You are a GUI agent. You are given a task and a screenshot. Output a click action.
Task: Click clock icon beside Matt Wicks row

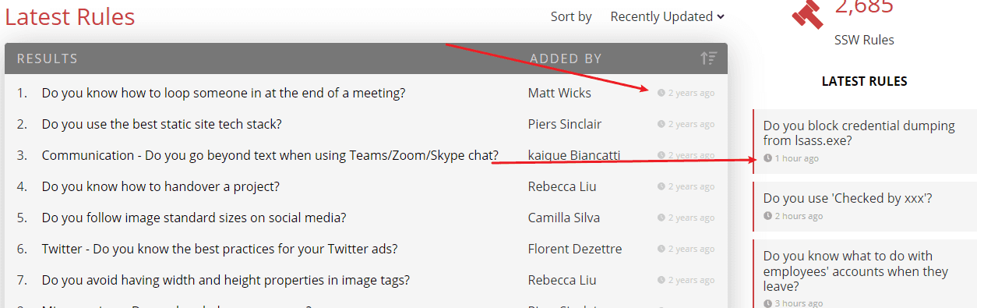[661, 93]
